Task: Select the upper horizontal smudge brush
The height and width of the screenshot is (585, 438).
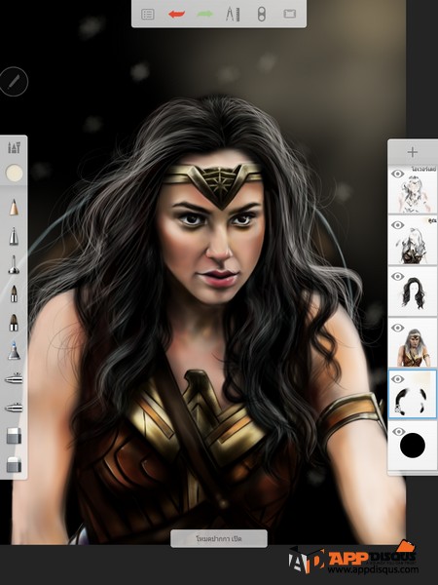Action: (14, 379)
